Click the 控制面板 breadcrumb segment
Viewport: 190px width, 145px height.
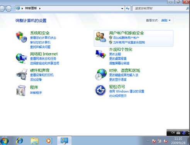31,9
